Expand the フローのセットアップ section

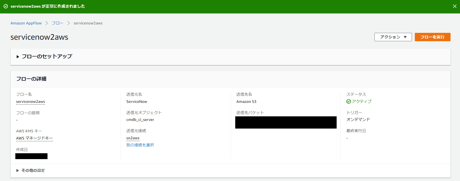(44, 57)
